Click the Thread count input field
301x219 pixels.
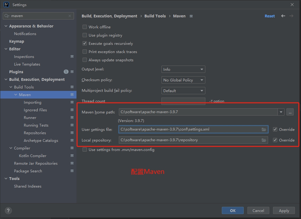[183, 101]
